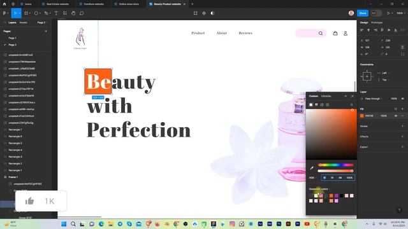The height and width of the screenshot is (229, 408).
Task: Open the Prototype tab
Action: pyautogui.click(x=377, y=23)
